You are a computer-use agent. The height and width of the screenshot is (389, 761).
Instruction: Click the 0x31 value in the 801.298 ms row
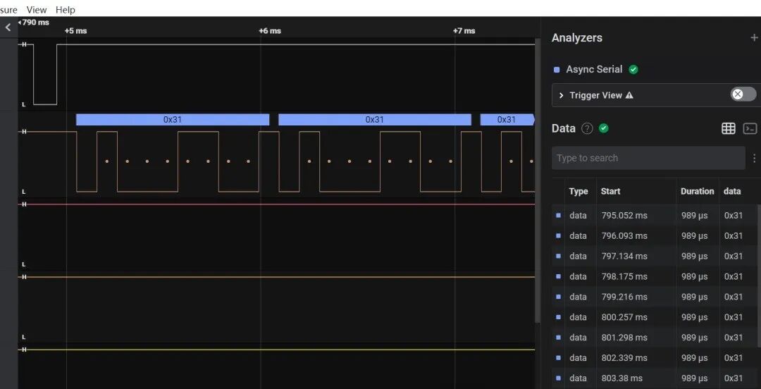tap(734, 338)
